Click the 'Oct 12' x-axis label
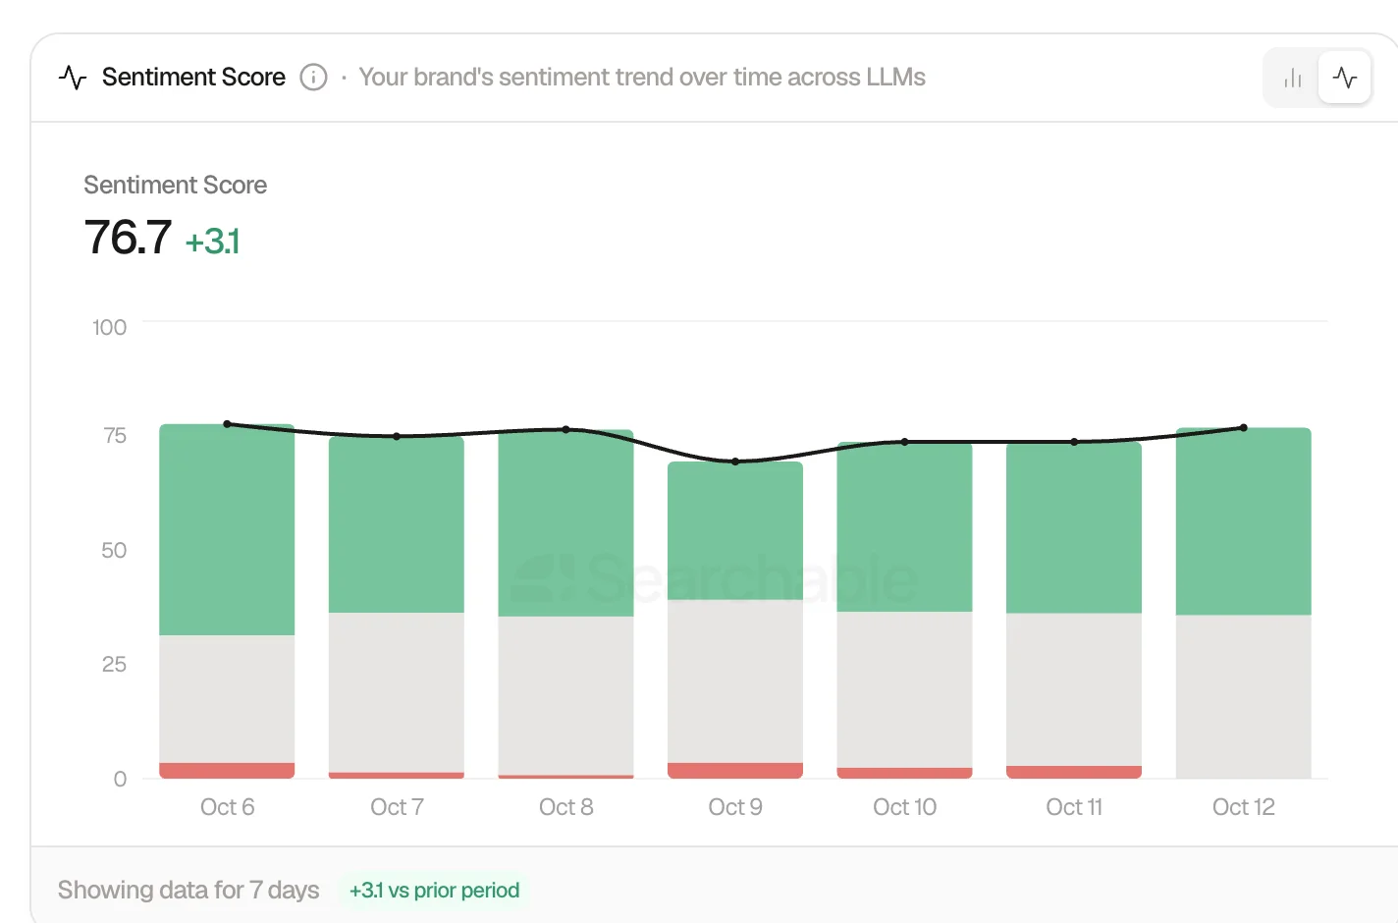The height and width of the screenshot is (923, 1398). coord(1244,807)
